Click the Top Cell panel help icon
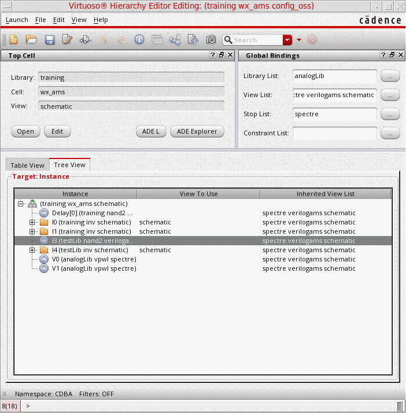The image size is (406, 413). (x=212, y=55)
